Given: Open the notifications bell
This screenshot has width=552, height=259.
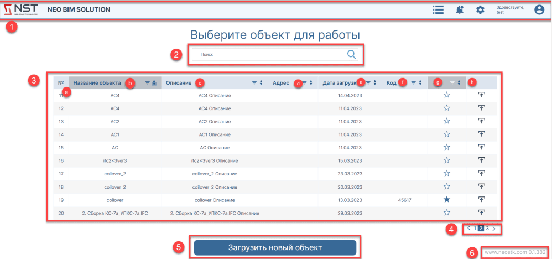Looking at the screenshot, I should click(x=460, y=9).
